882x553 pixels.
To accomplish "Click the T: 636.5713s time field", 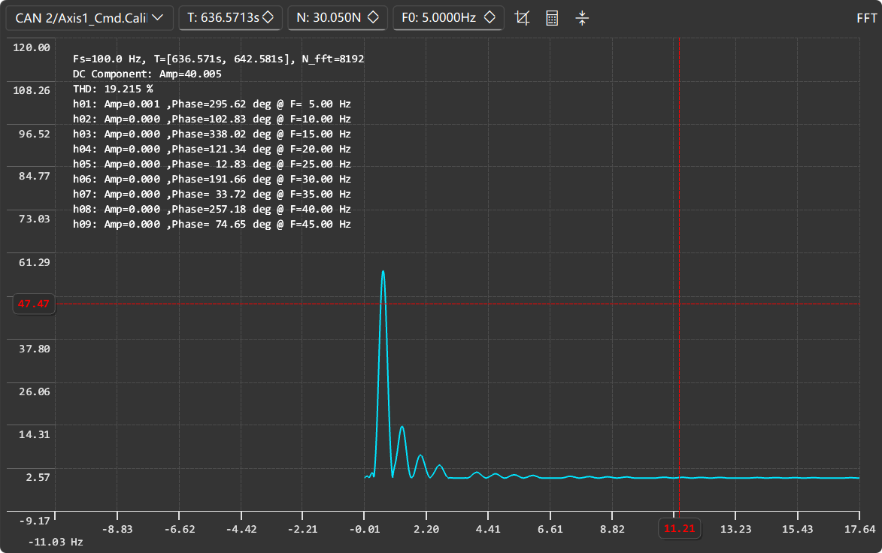I will [231, 18].
